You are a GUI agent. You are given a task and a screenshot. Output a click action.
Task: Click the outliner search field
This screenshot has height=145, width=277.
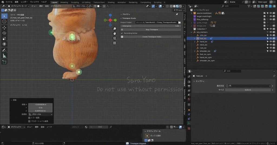pos(231,6)
